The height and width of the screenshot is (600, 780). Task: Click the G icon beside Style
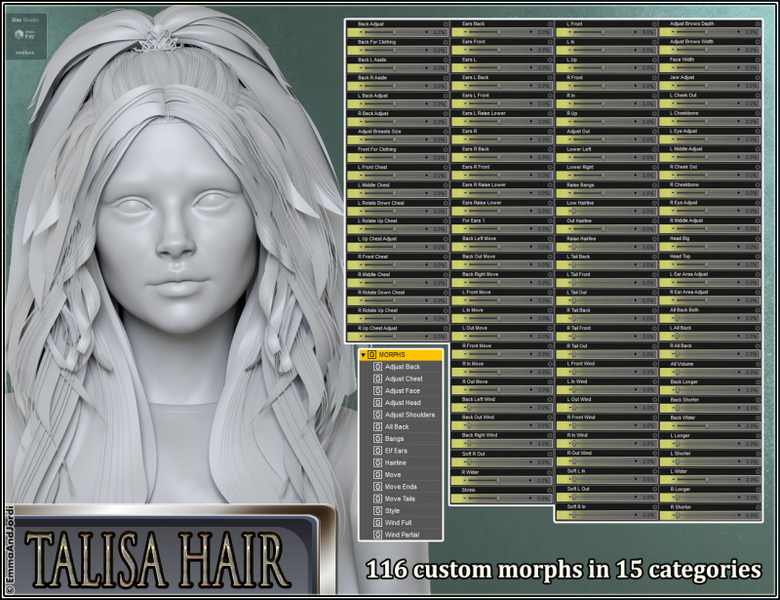pyautogui.click(x=378, y=511)
